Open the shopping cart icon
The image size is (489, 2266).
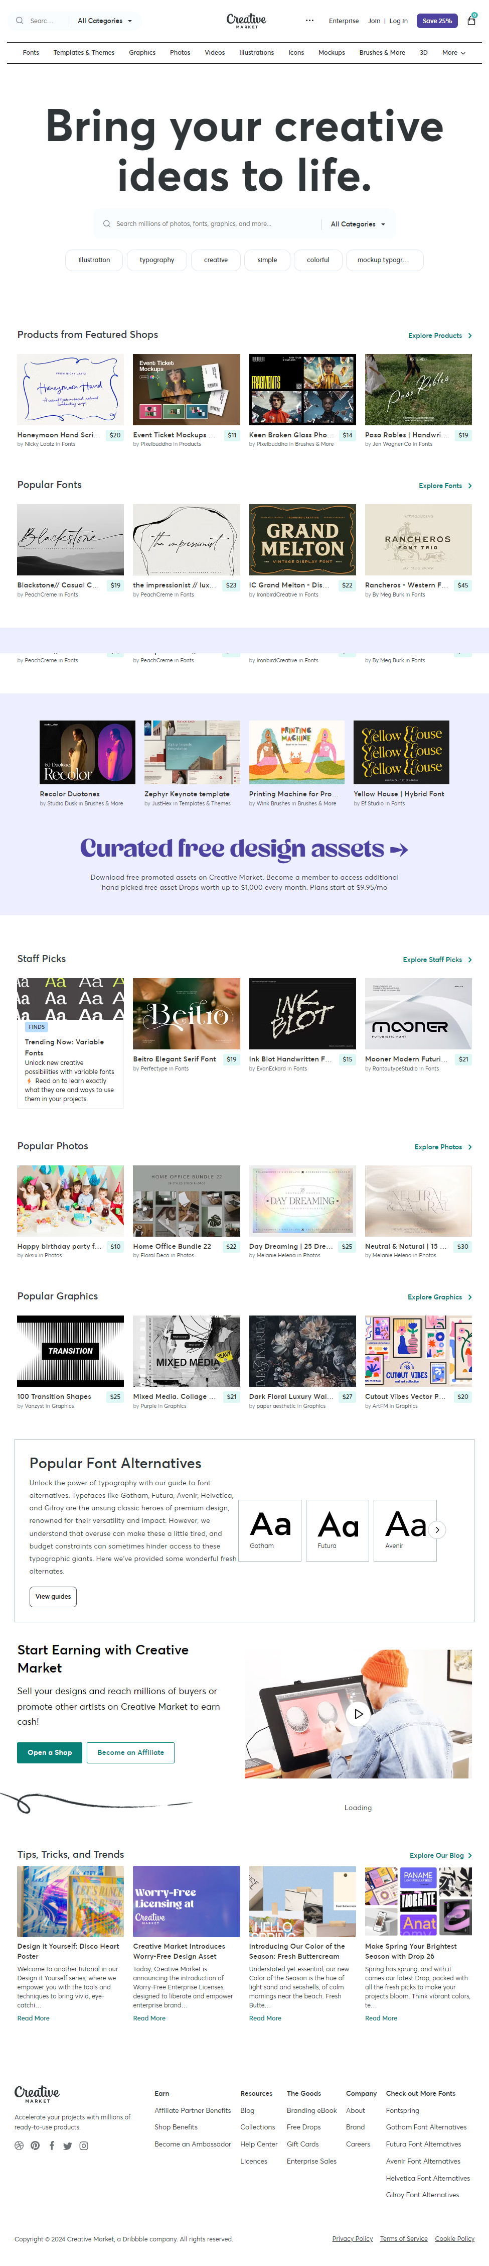471,20
